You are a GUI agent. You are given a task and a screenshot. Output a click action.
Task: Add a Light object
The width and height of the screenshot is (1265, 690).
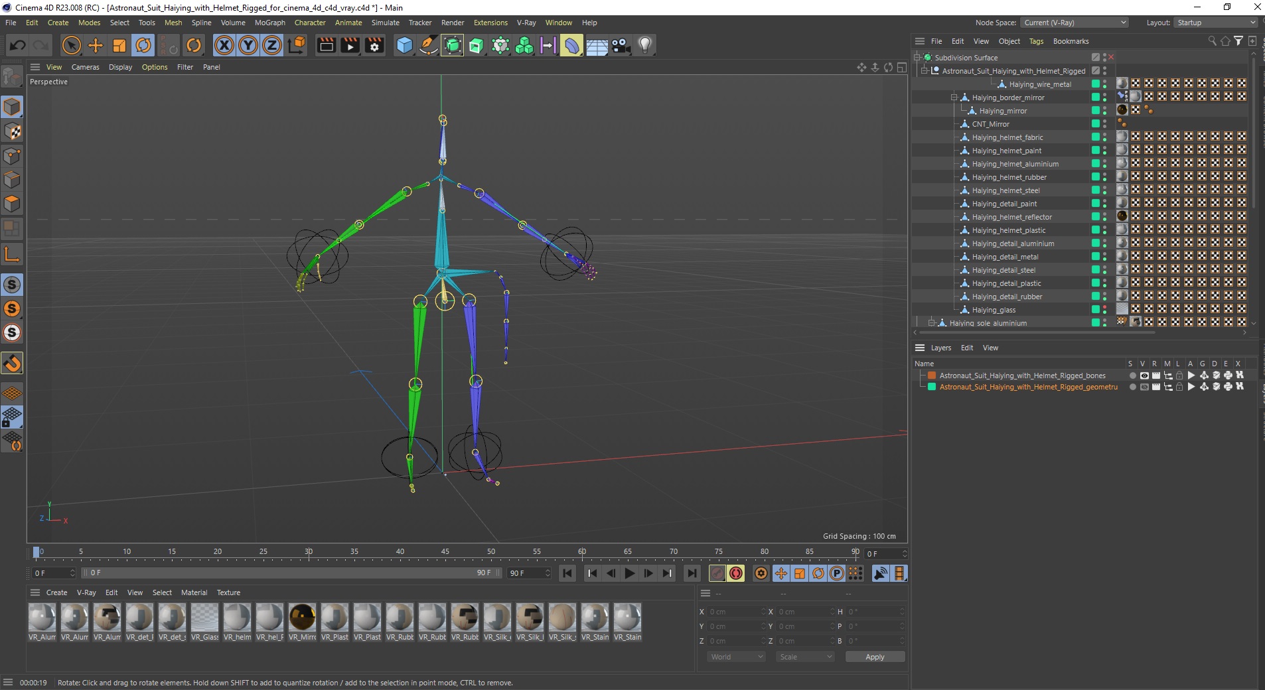645,45
